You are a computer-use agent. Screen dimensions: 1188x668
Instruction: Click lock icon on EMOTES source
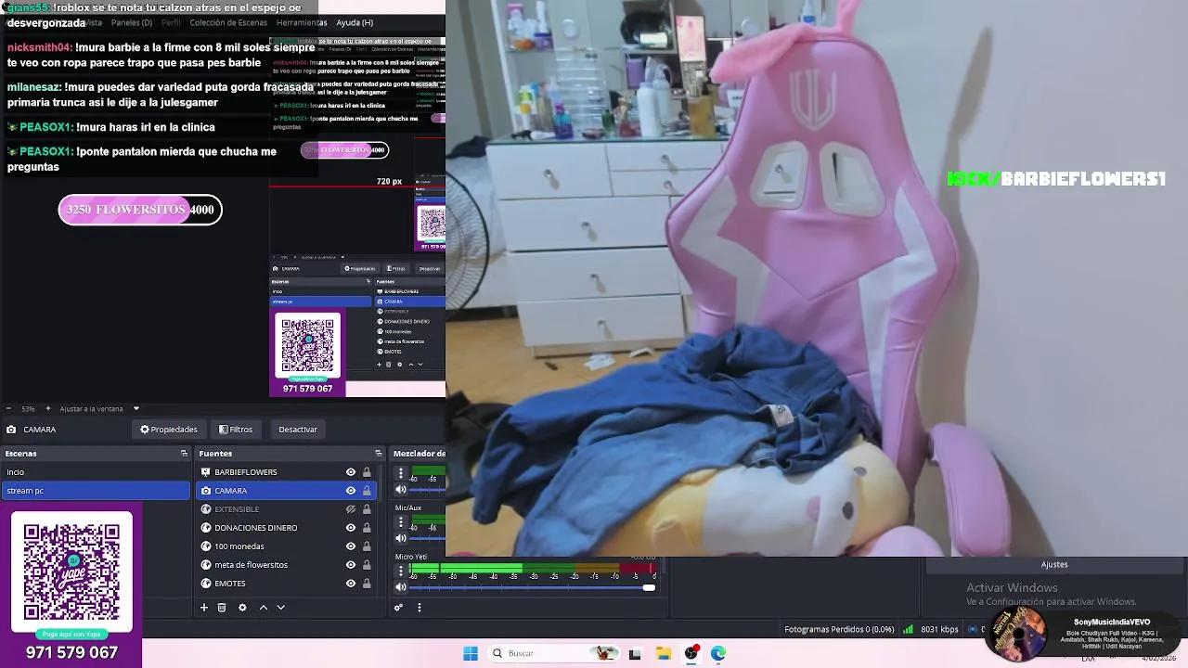coord(367,584)
